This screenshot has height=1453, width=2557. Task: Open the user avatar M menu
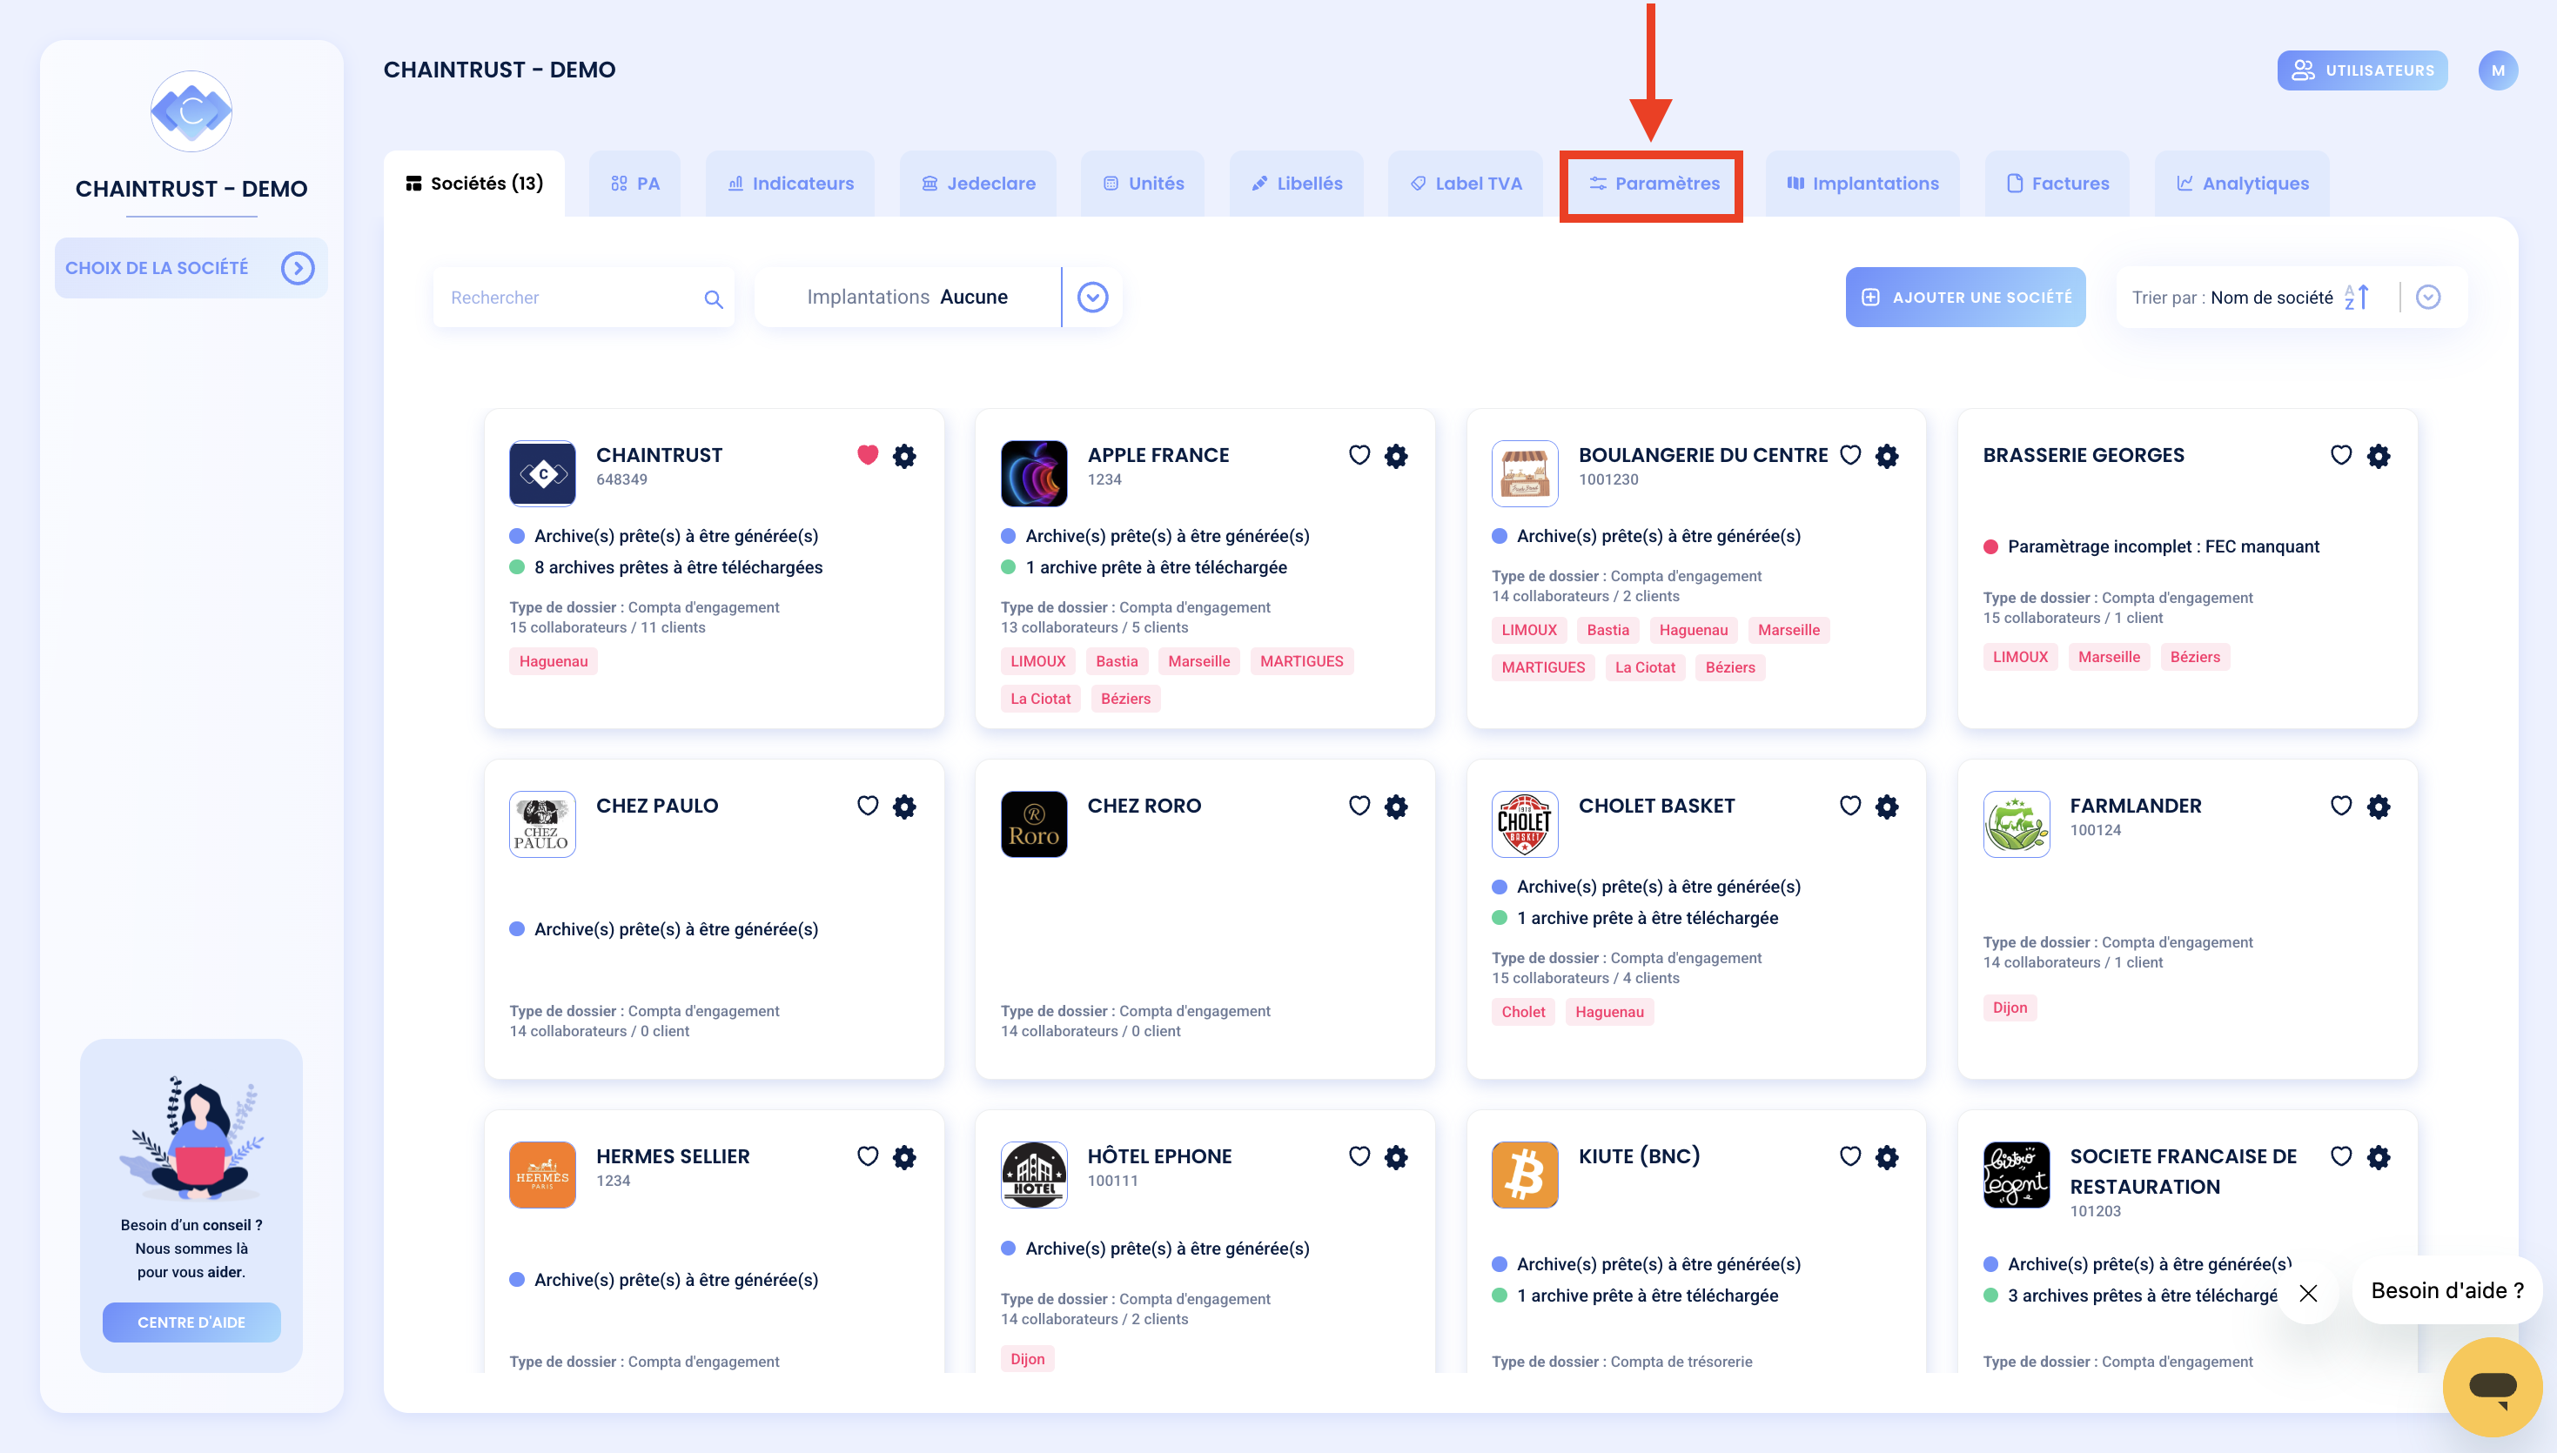coord(2497,70)
